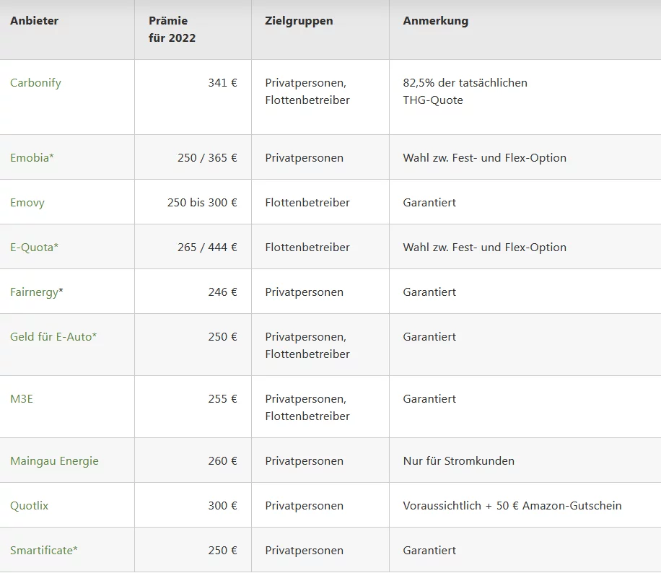Select the 260 € premium for Maingau Energie
The image size is (661, 573).
[222, 461]
